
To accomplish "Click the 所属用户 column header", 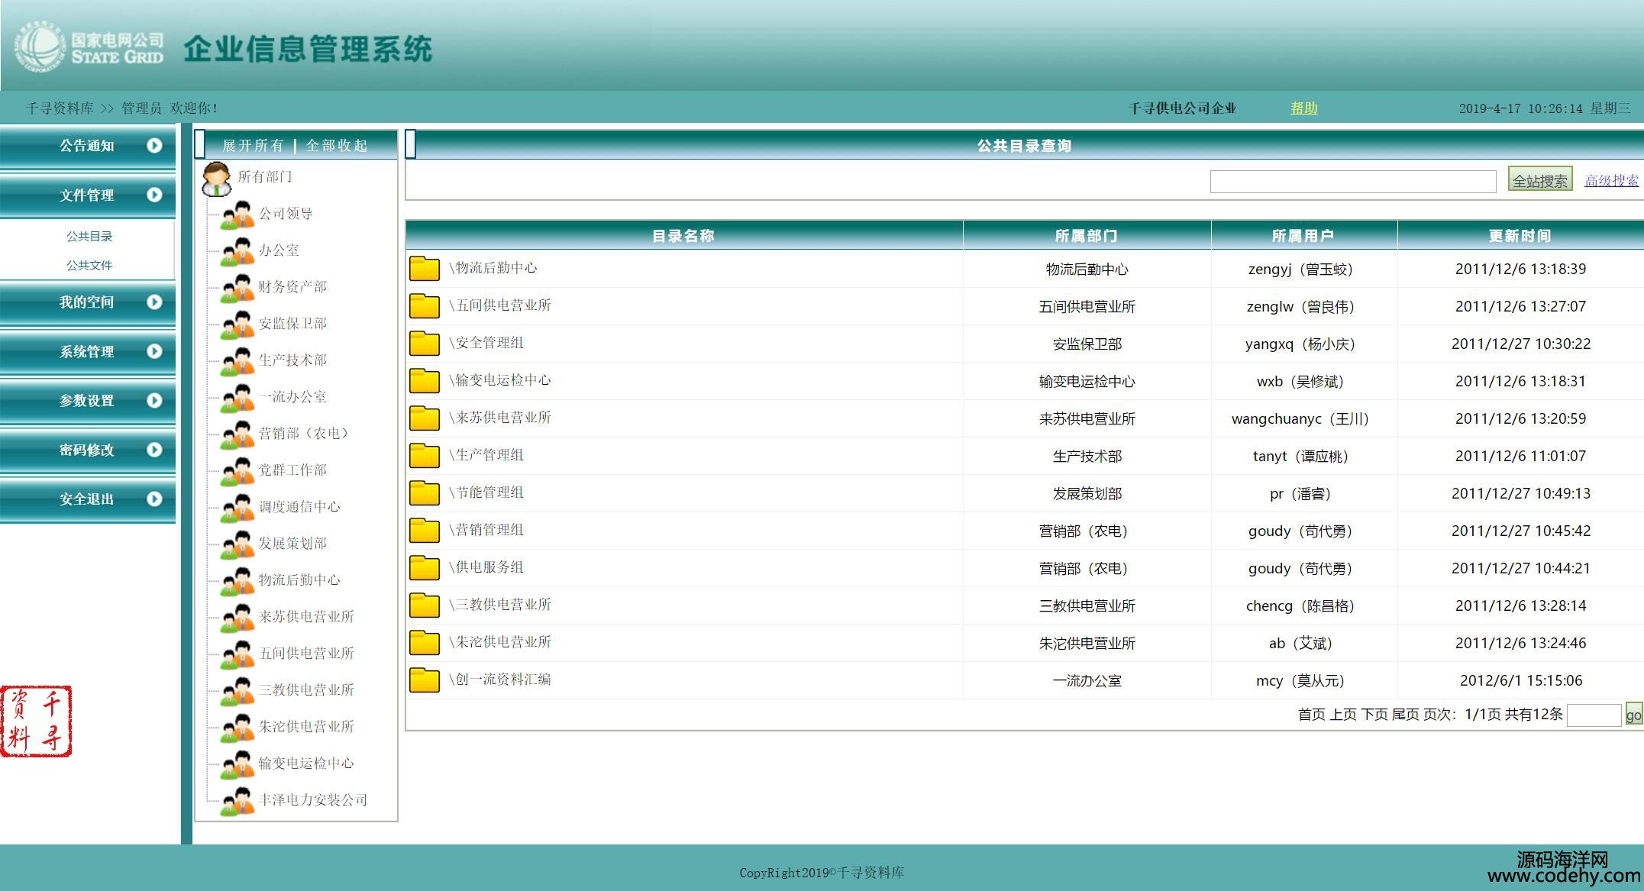I will [1303, 236].
